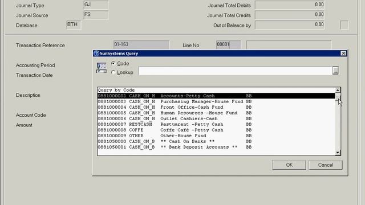Click the Line No field 00001
This screenshot has height=205, width=365.
point(228,44)
